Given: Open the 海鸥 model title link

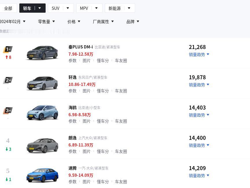Looking at the screenshot, I should (72, 108).
